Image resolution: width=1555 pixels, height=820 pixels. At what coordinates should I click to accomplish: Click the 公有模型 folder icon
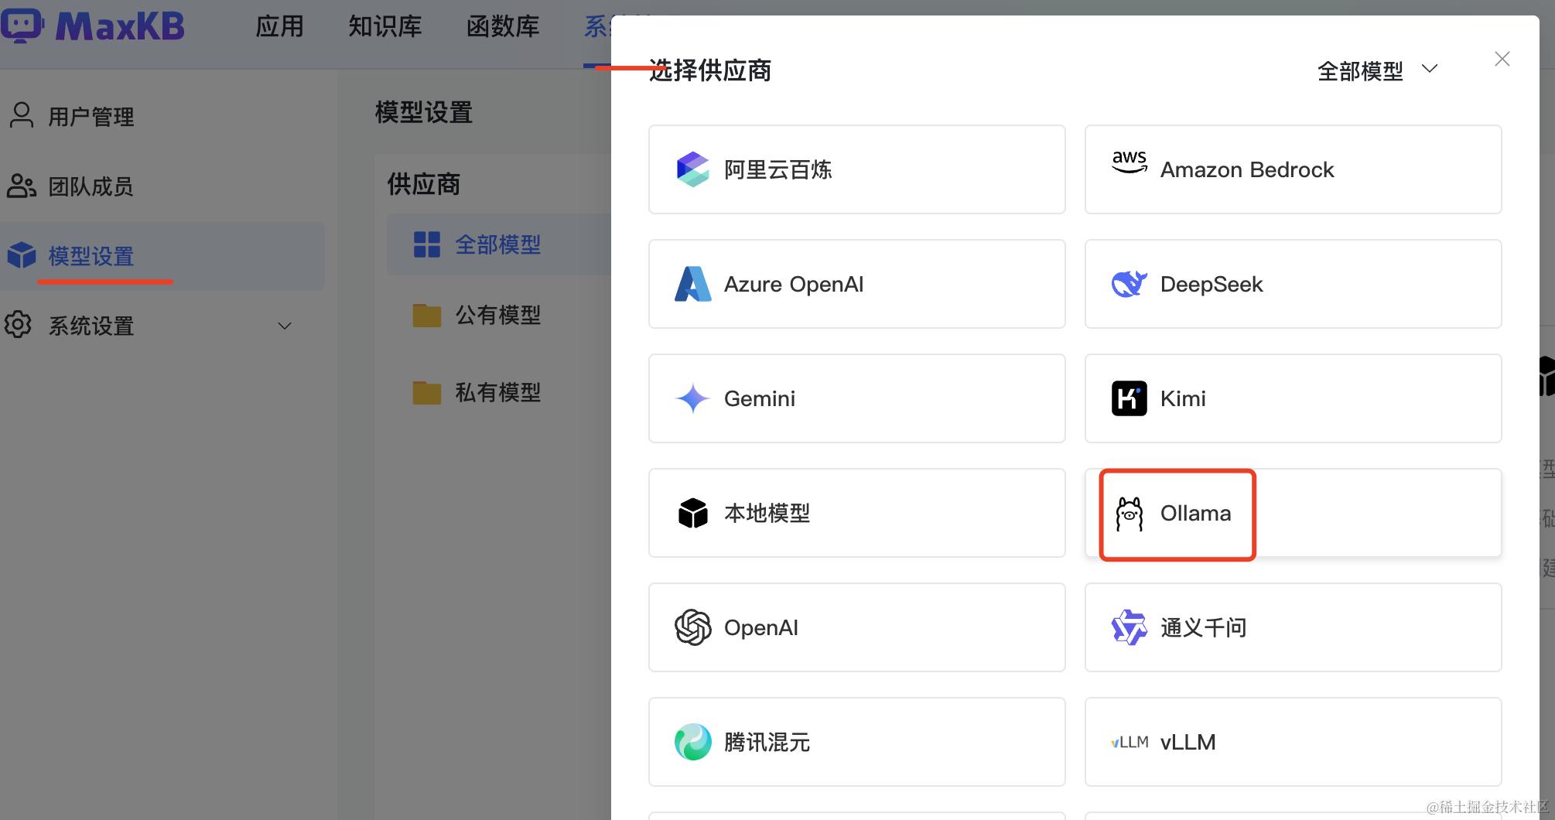pos(427,315)
